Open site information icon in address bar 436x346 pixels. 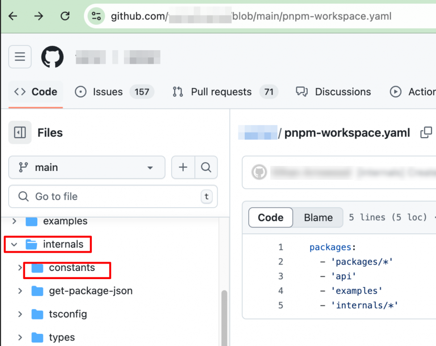(x=96, y=16)
